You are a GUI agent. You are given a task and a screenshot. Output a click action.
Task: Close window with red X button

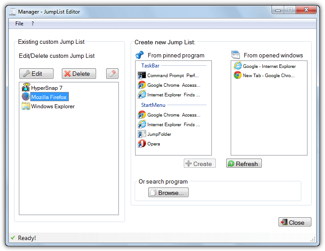pyautogui.click(x=306, y=10)
